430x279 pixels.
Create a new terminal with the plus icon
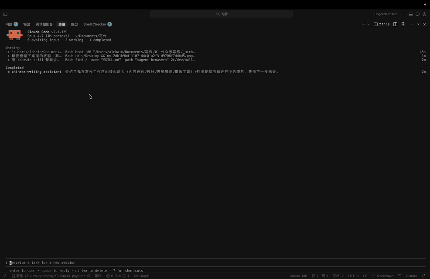[x=364, y=24]
